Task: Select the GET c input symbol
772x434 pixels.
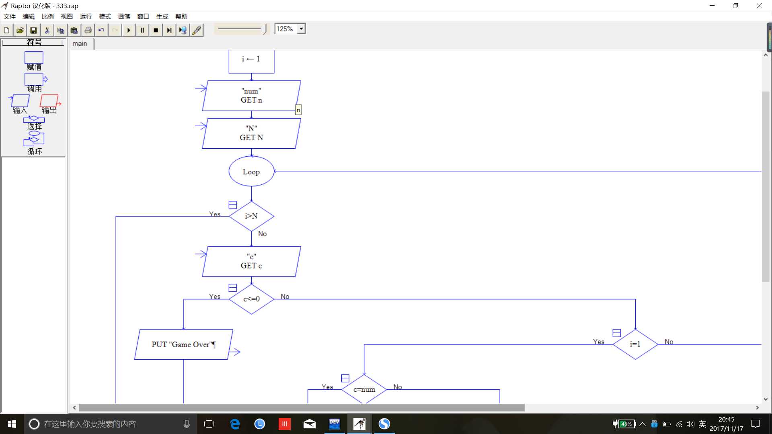Action: point(251,261)
